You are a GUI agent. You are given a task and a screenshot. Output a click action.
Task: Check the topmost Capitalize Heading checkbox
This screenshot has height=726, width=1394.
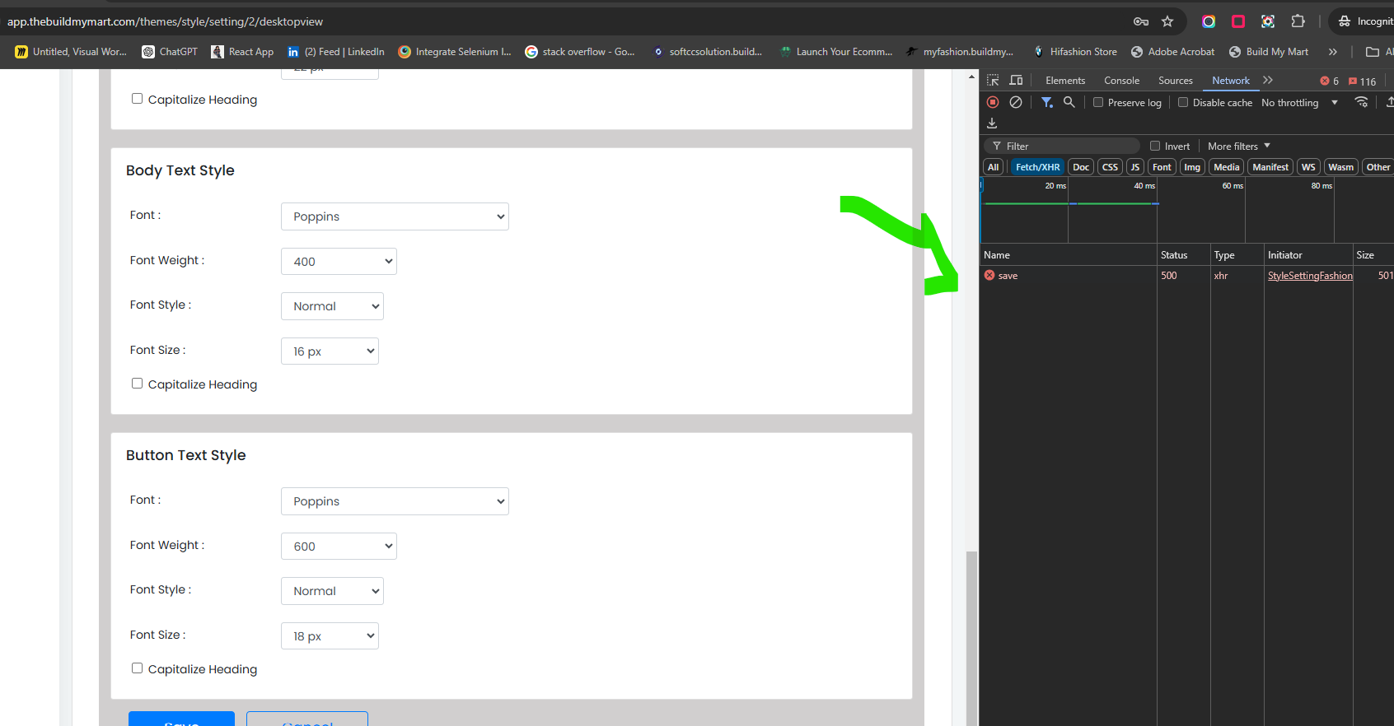click(x=137, y=99)
